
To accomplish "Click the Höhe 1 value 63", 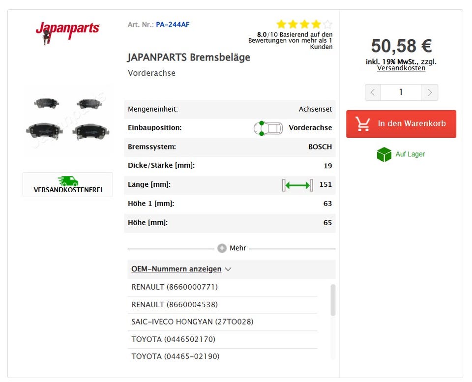I will [x=327, y=204].
